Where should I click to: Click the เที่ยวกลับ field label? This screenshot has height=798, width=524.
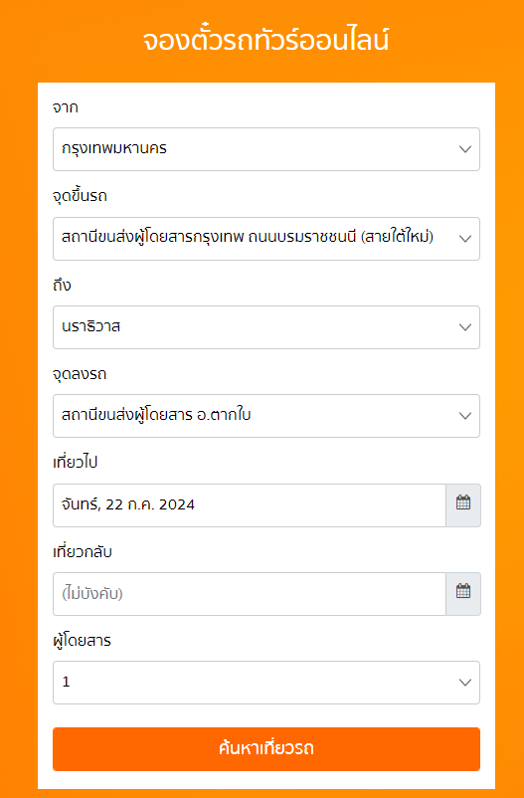[82, 551]
